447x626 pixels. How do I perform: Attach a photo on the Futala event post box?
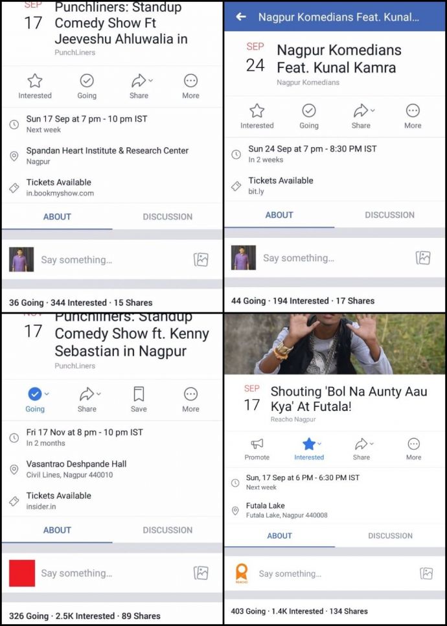(x=426, y=574)
